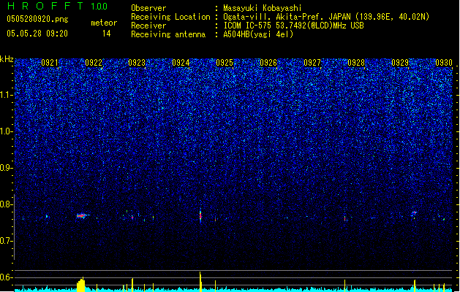460x292 pixels.
Task: Click the red echo near 0923
Action: pos(132,218)
